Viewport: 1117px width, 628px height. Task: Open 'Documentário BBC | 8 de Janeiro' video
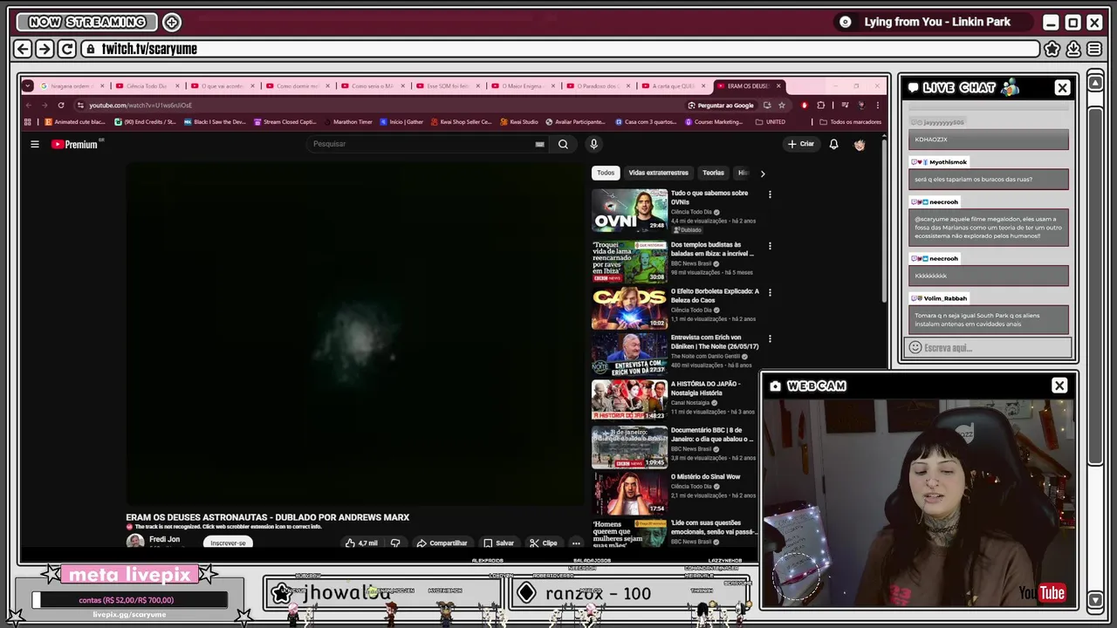(711, 434)
